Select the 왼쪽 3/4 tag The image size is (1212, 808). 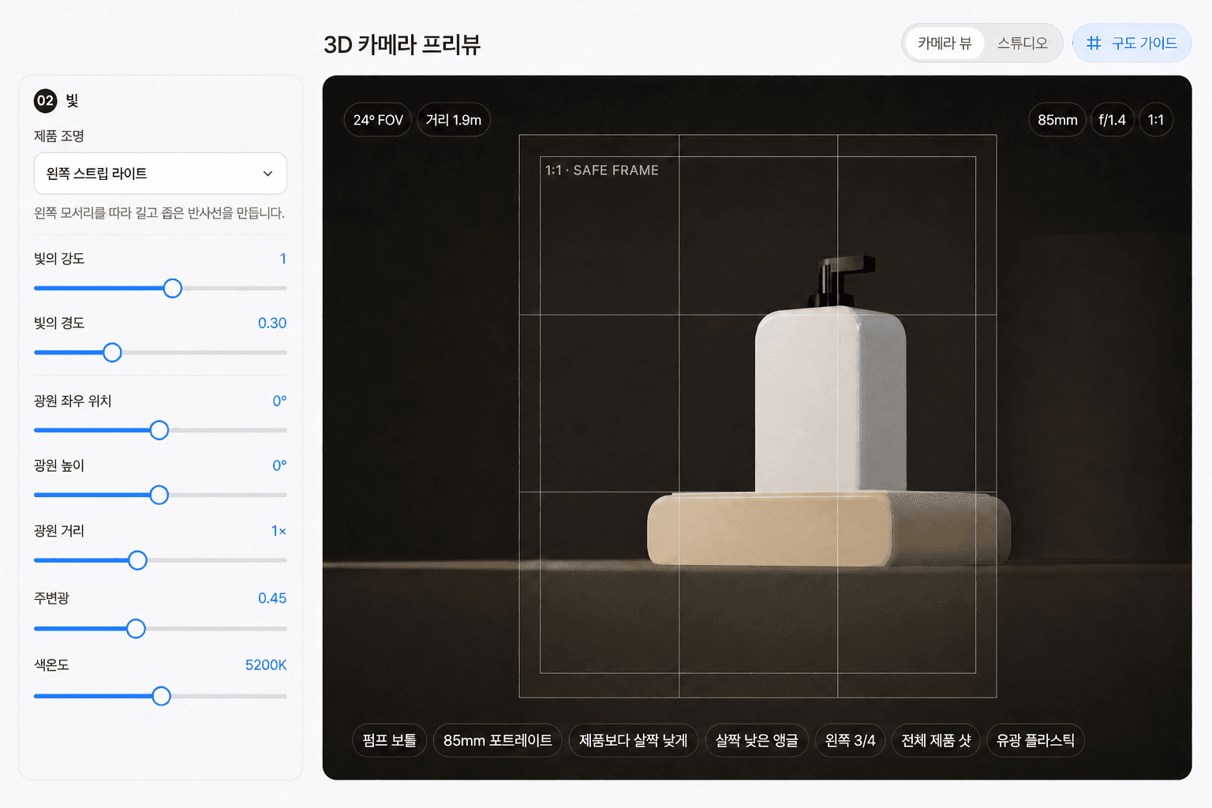pyautogui.click(x=850, y=740)
